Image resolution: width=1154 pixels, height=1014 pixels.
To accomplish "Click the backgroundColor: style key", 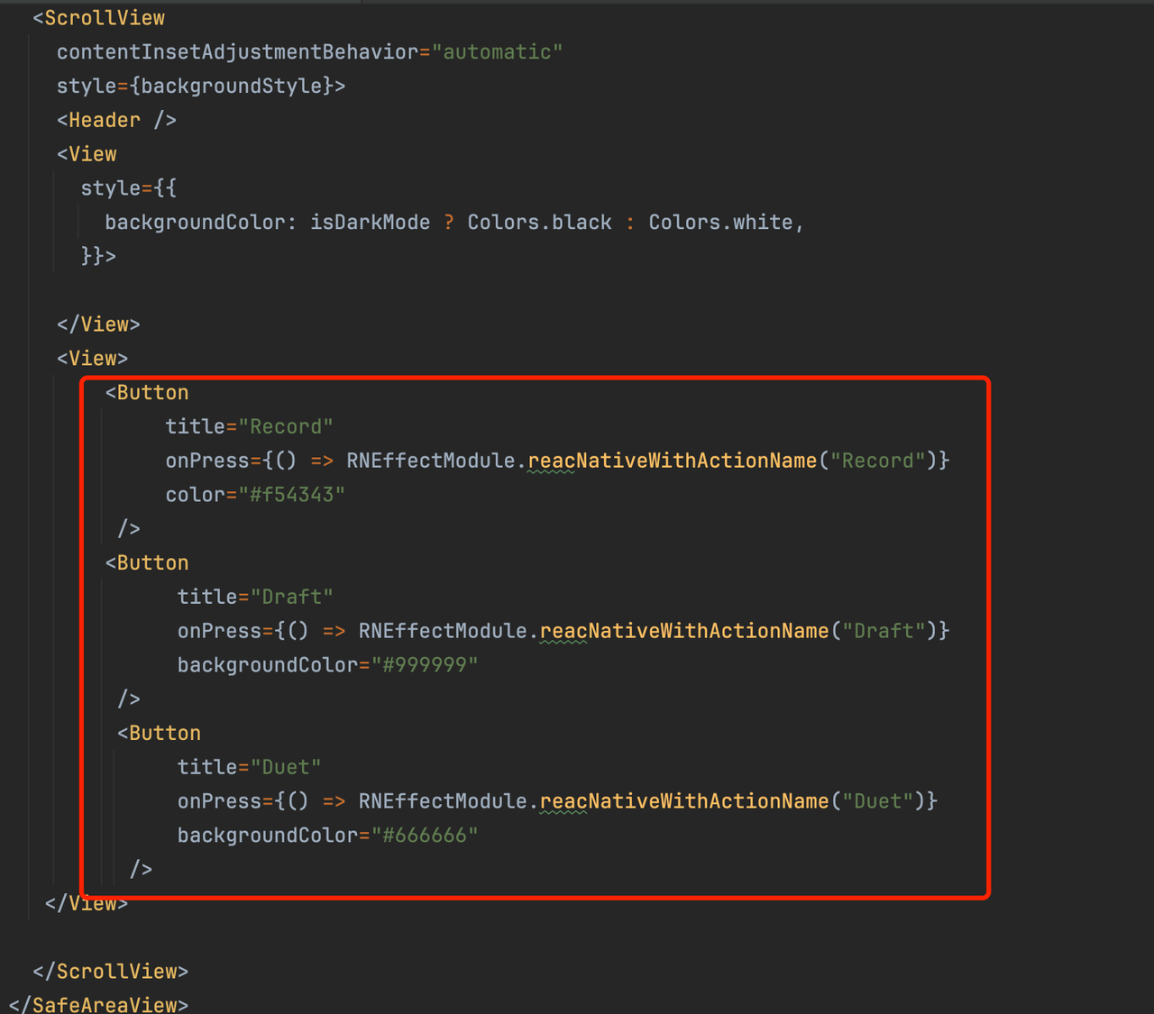I will [200, 223].
